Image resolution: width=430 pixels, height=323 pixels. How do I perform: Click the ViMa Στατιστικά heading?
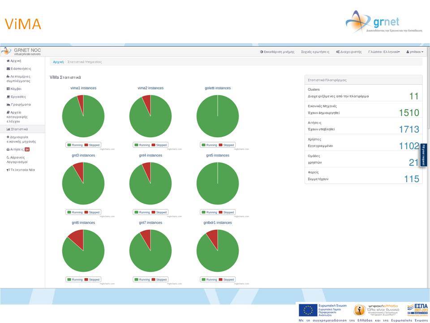pos(65,78)
